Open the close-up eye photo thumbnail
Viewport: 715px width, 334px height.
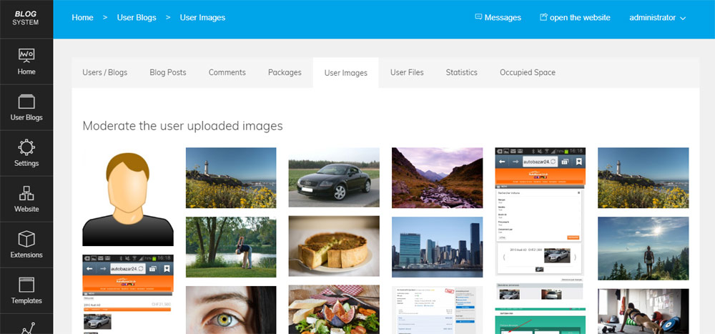click(231, 310)
